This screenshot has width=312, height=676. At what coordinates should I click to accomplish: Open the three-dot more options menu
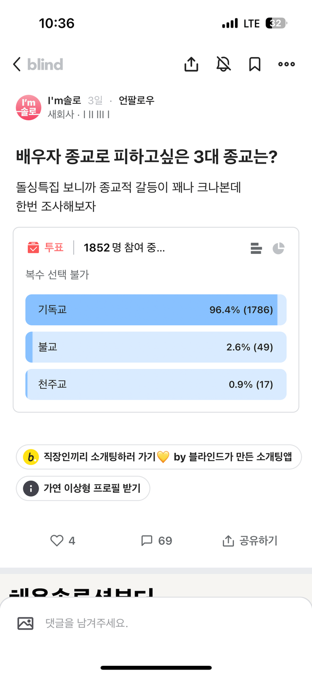coord(286,64)
